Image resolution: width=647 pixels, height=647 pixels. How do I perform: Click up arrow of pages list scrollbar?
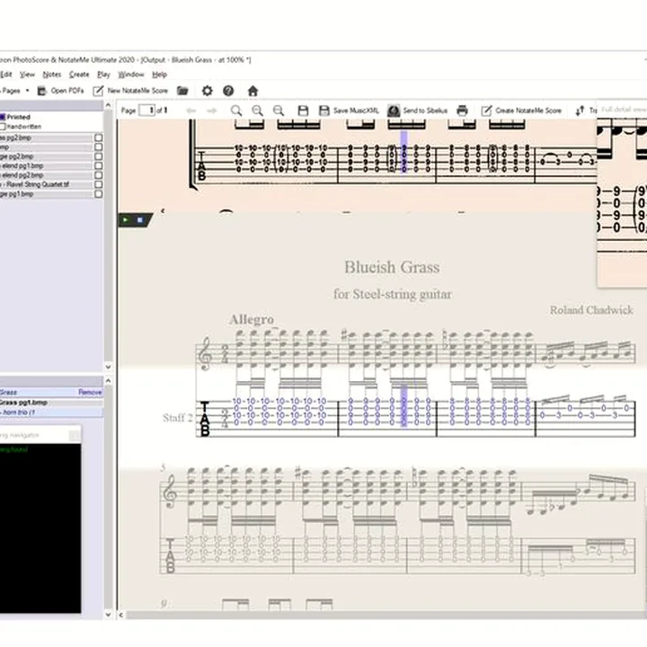(108, 105)
